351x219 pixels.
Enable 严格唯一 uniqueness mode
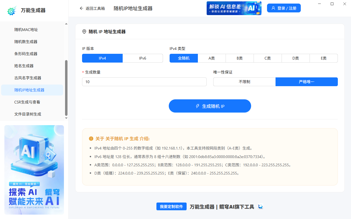[307, 82]
